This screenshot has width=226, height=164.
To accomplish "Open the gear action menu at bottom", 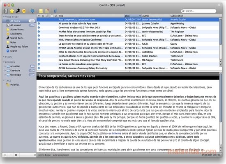I will pos(16,155).
